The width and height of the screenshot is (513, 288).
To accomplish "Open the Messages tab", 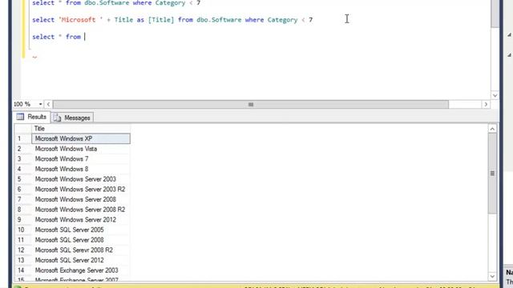I will [72, 118].
